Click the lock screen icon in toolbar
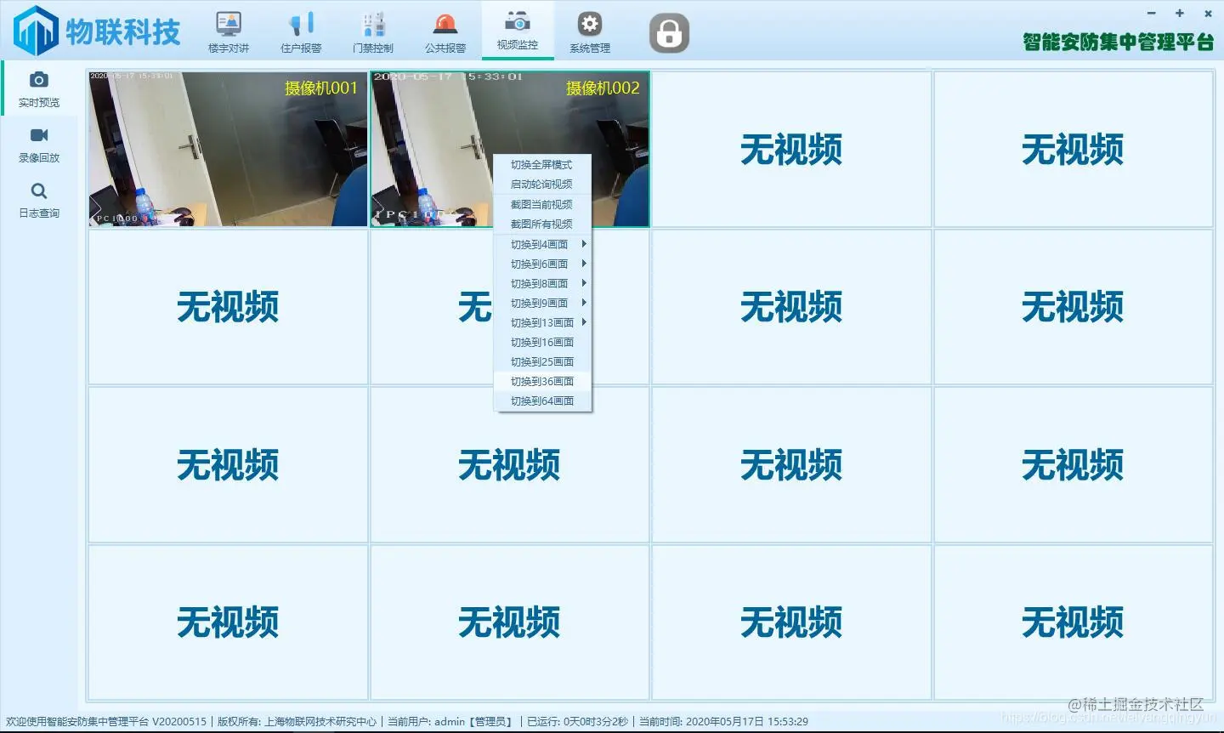The height and width of the screenshot is (733, 1224). [x=668, y=31]
